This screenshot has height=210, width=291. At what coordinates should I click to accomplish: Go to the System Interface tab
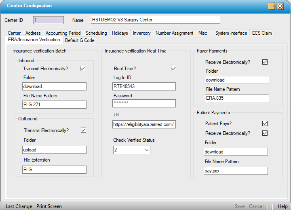click(x=231, y=33)
